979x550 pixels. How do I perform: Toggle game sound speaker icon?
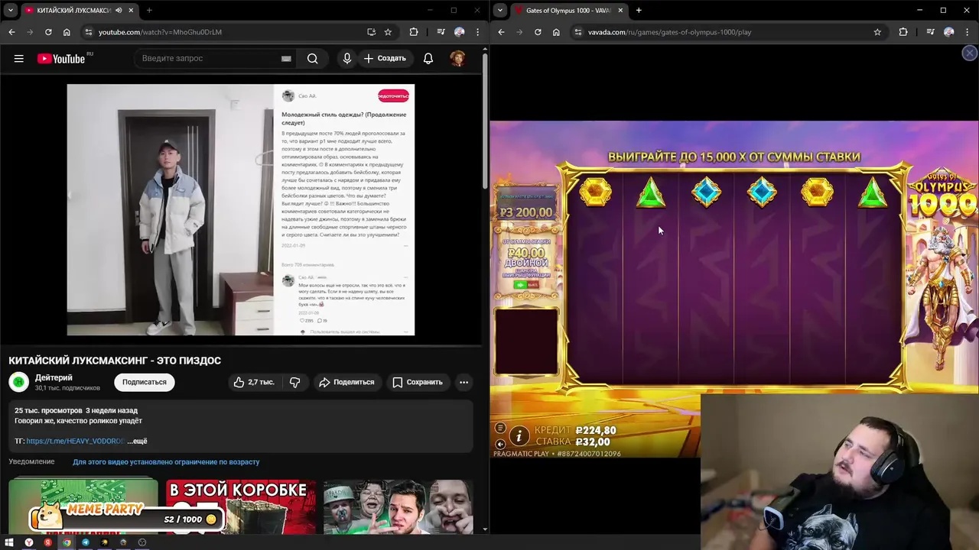point(500,444)
